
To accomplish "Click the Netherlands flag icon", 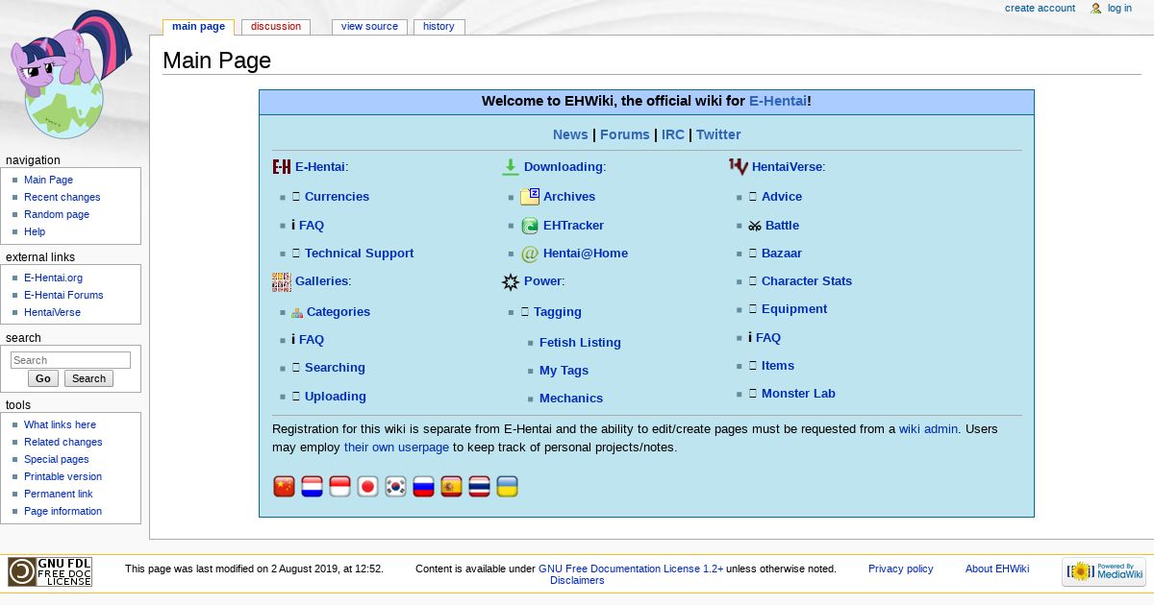I will coord(312,487).
